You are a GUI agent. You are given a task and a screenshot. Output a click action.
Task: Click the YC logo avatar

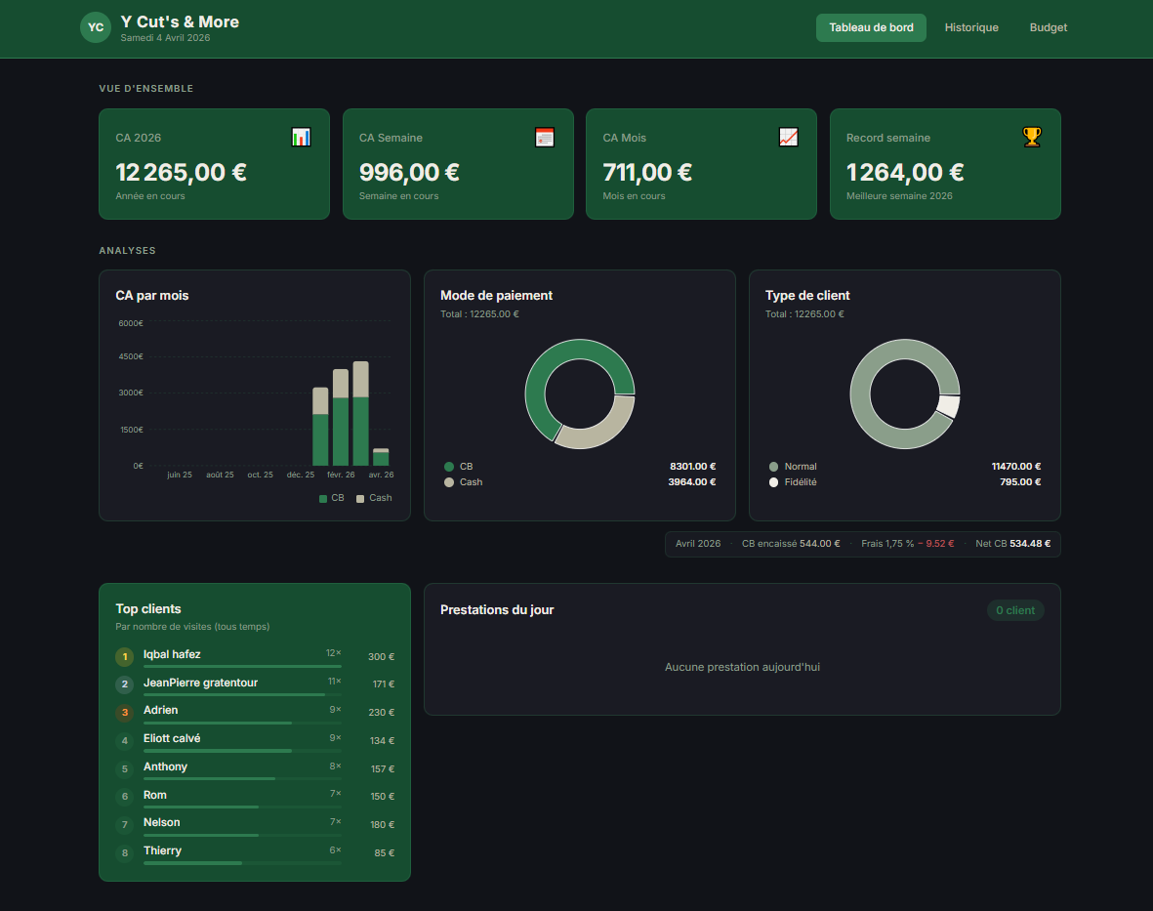coord(95,27)
